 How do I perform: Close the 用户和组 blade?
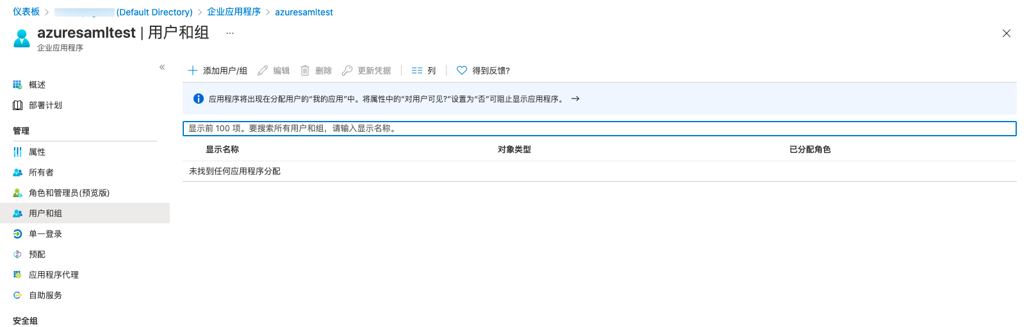click(x=1006, y=33)
